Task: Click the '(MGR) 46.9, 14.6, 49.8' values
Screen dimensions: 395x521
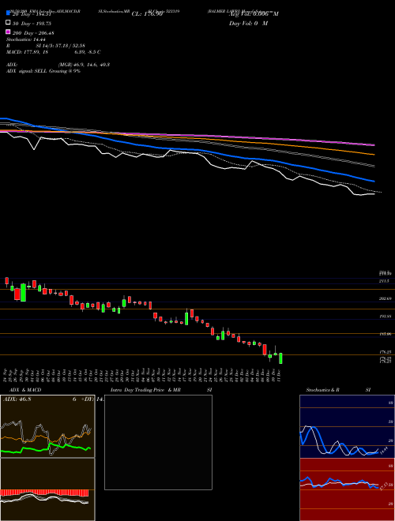Action: pyautogui.click(x=84, y=65)
